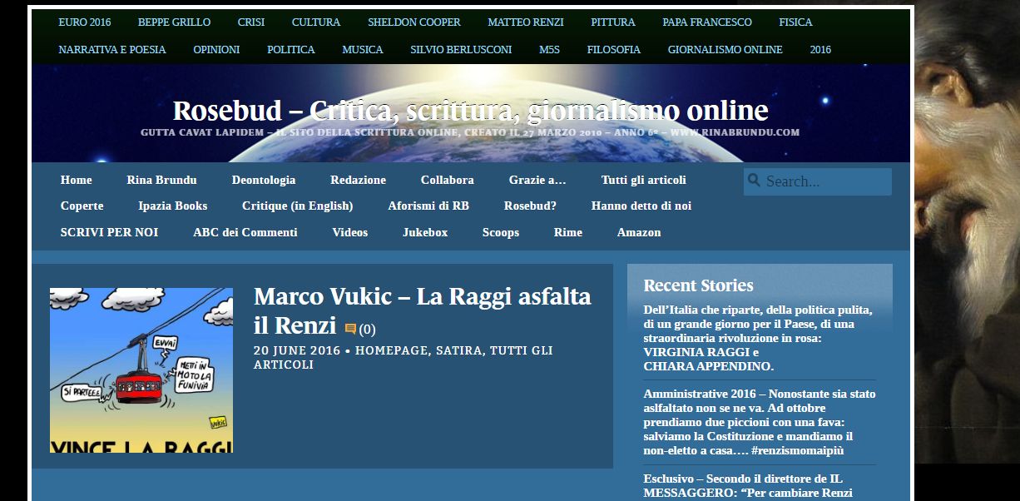Select the SHELDON COOPER tag
Viewport: 1020px width, 501px height.
coord(413,22)
